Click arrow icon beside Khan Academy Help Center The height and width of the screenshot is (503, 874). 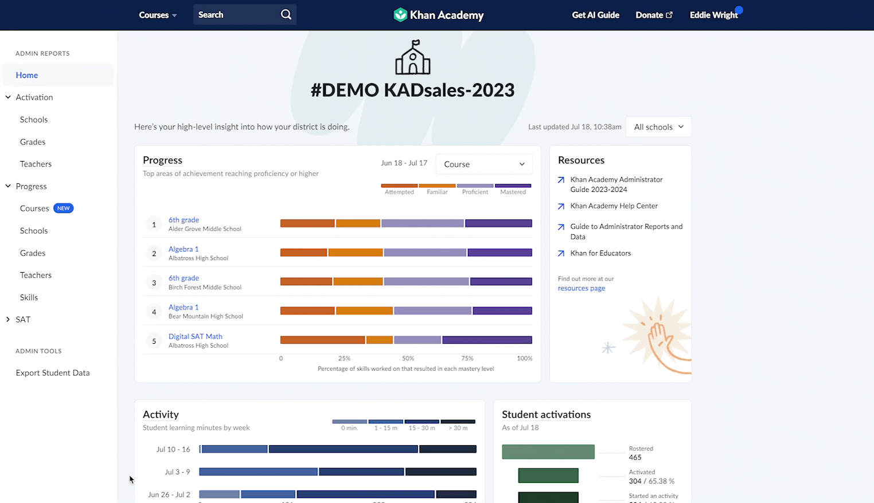coord(561,206)
